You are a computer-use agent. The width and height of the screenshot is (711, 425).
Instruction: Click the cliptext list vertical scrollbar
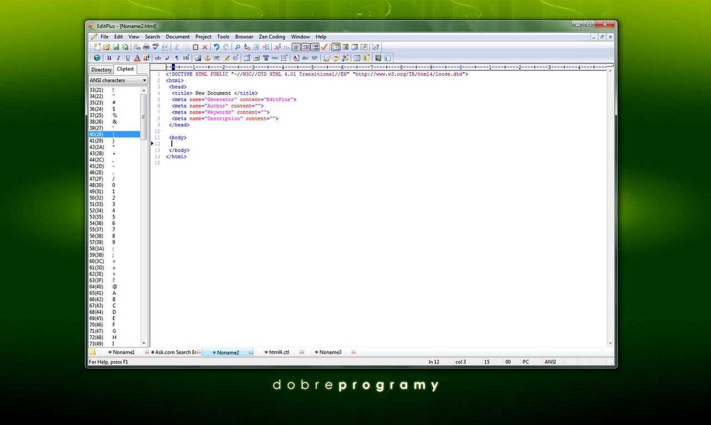[144, 216]
